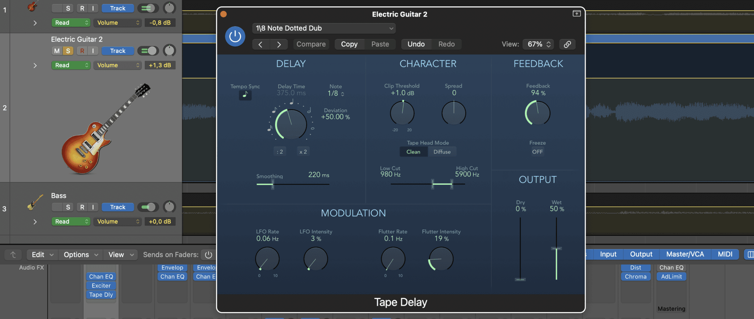Screen dimensions: 754x319
Task: Go to the next preset arrow
Action: (x=279, y=44)
